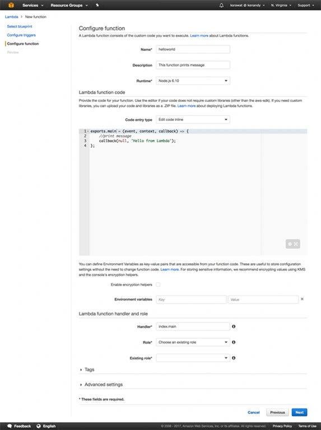The width and height of the screenshot is (321, 430).
Task: Expand the Tags section
Action: pyautogui.click(x=87, y=370)
